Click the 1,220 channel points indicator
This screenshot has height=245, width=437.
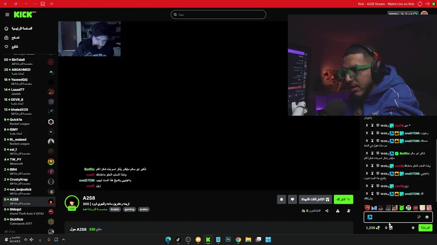pos(372,228)
